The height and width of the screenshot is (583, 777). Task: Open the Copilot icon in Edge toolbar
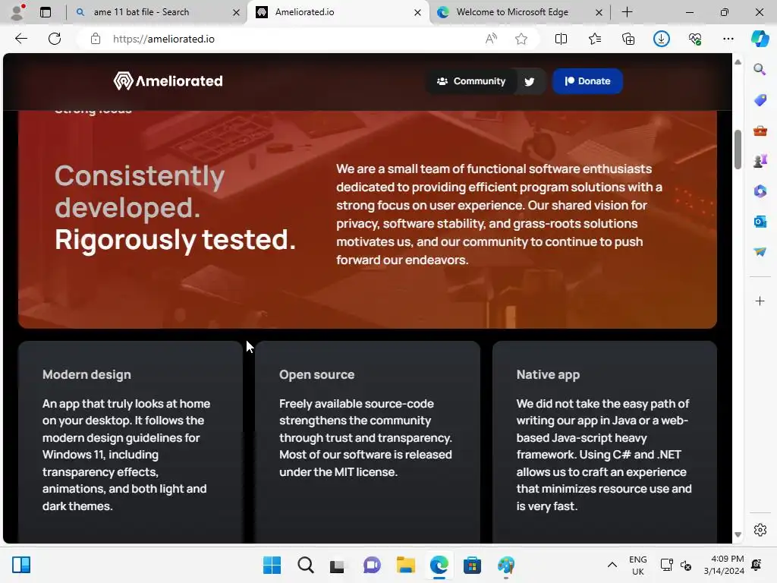click(760, 39)
